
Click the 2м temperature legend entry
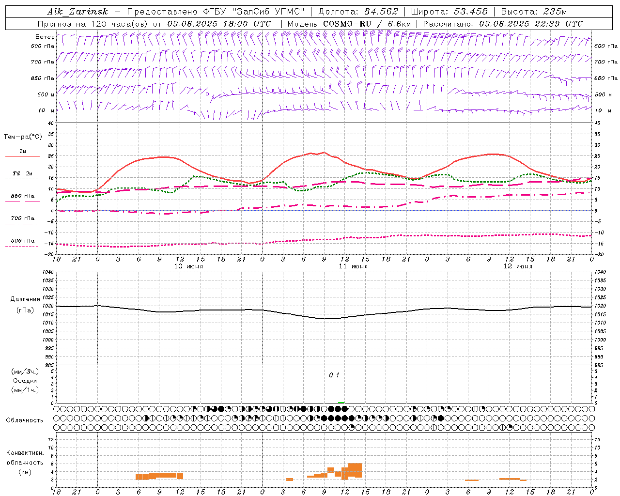tap(22, 152)
